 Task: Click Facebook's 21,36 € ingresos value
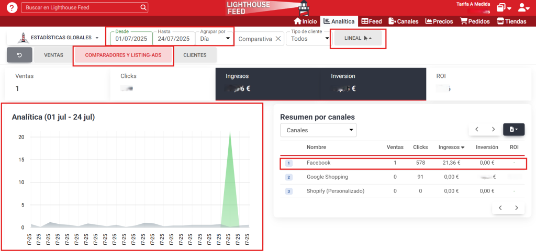point(452,163)
